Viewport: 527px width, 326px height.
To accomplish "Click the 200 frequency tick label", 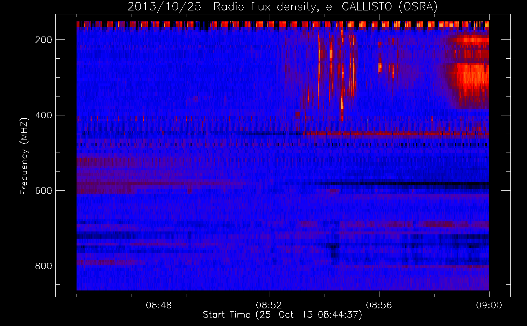I will [x=44, y=40].
